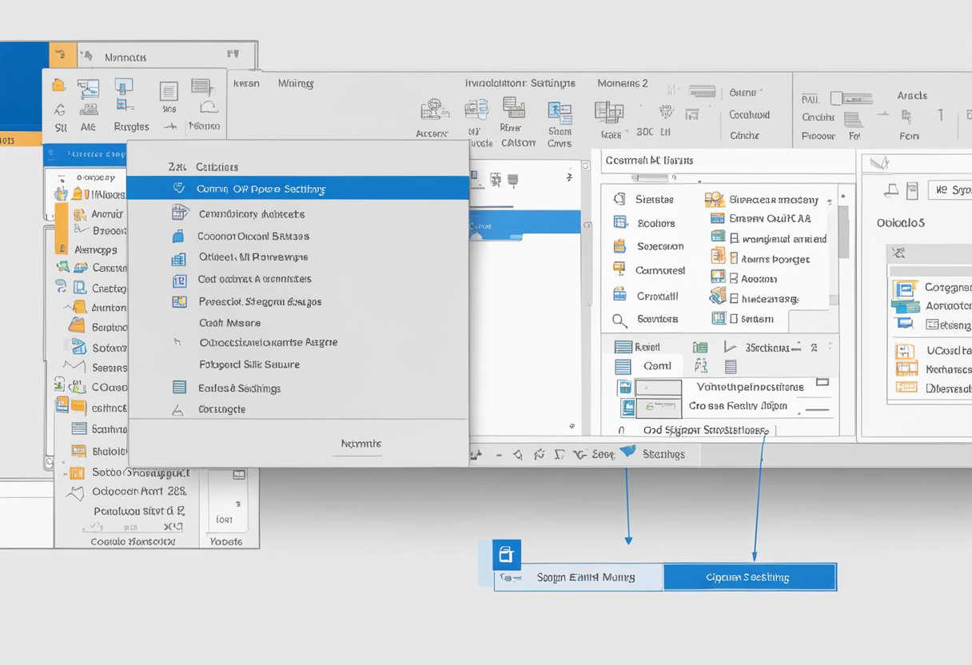The width and height of the screenshot is (972, 665).
Task: Check the hiaceamrsg checkbox
Action: [733, 298]
